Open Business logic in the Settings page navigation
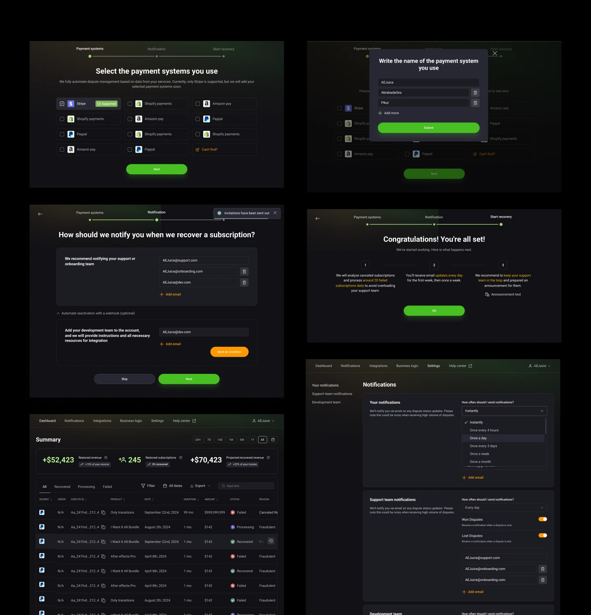The image size is (591, 615). (x=407, y=366)
